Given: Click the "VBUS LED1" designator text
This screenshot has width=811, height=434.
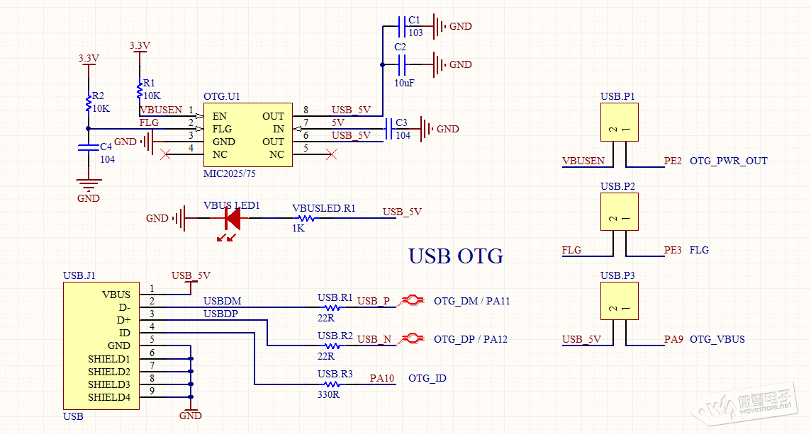Looking at the screenshot, I should point(231,205).
